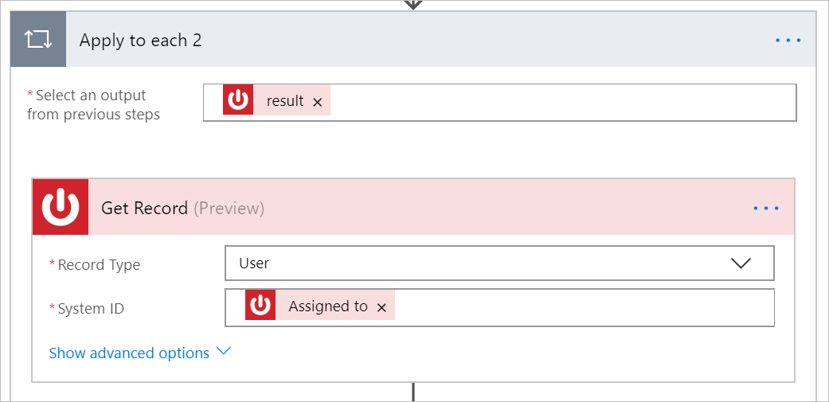Expand the chevron beside Show advanced options

pyautogui.click(x=223, y=351)
